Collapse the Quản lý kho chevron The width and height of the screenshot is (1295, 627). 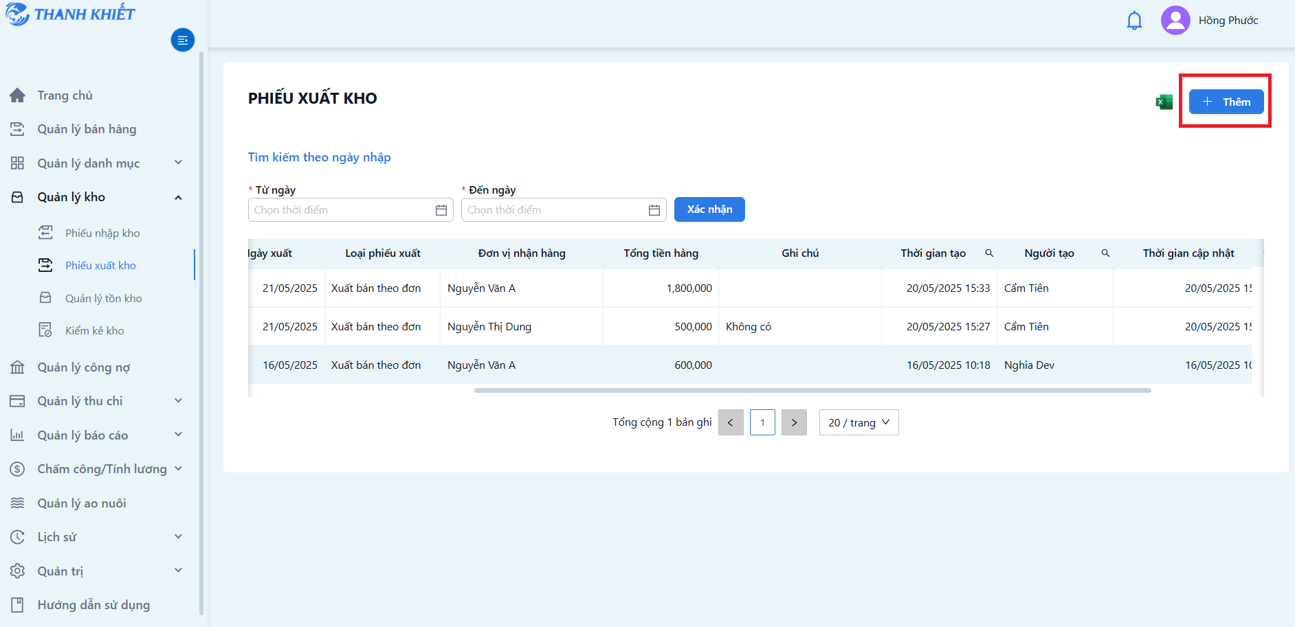point(179,197)
